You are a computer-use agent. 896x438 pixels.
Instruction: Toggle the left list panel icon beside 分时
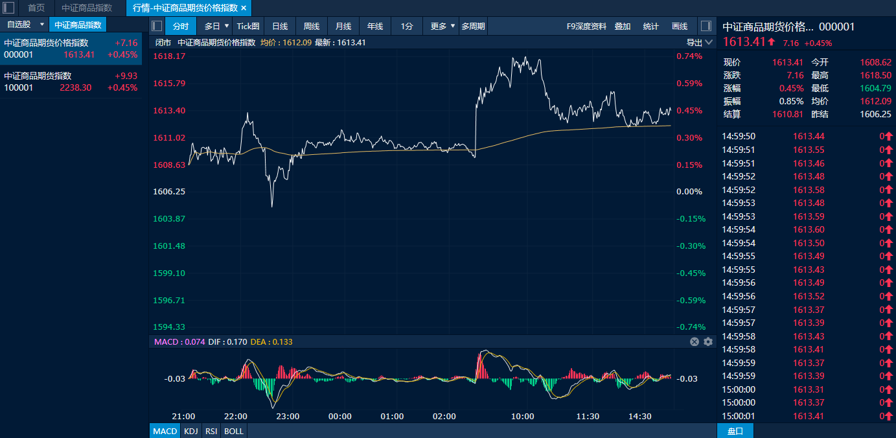(x=157, y=26)
